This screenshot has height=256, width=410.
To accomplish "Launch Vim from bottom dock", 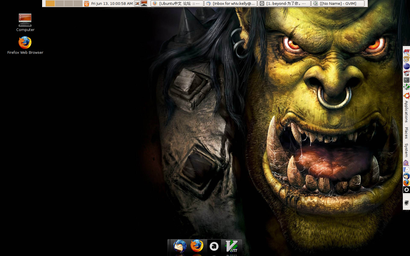I will pos(231,246).
